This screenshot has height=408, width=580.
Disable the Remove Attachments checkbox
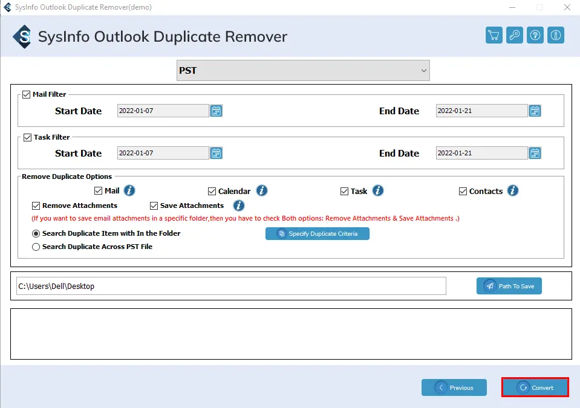coord(36,206)
